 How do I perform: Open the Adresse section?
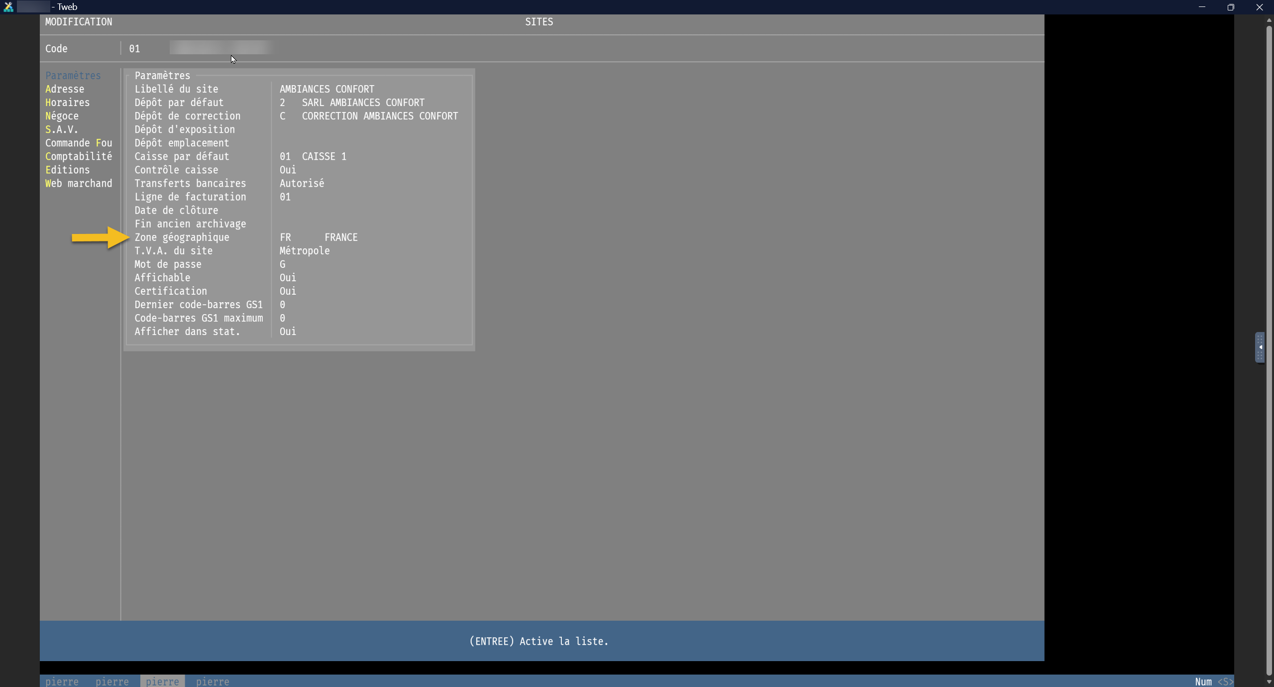65,89
